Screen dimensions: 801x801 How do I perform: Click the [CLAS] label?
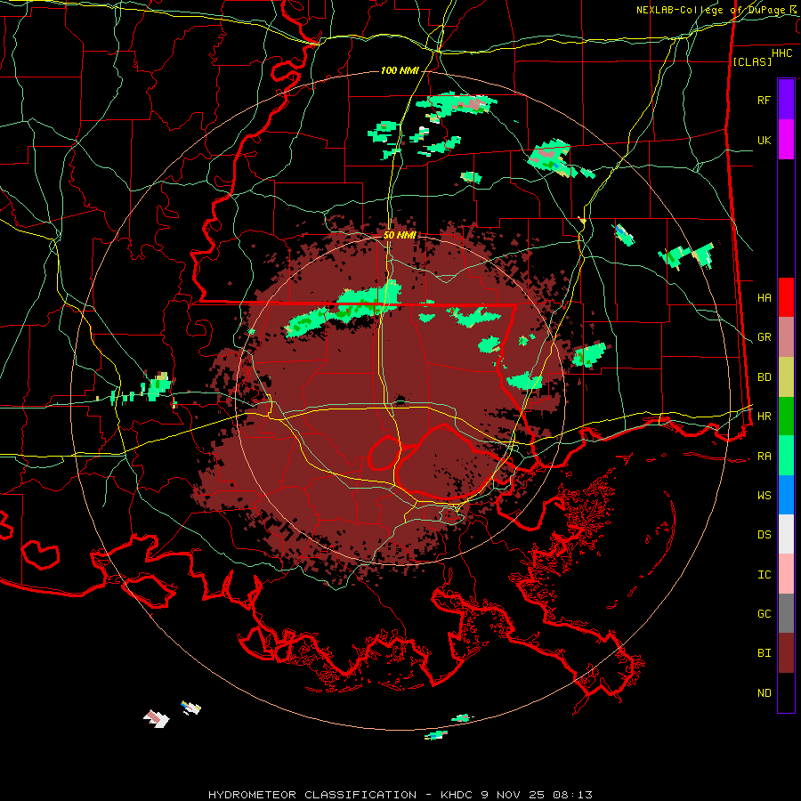click(x=752, y=61)
